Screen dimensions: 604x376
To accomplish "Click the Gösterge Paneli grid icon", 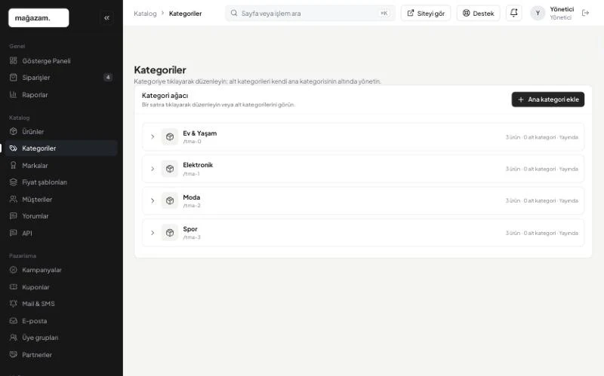I will coord(14,61).
